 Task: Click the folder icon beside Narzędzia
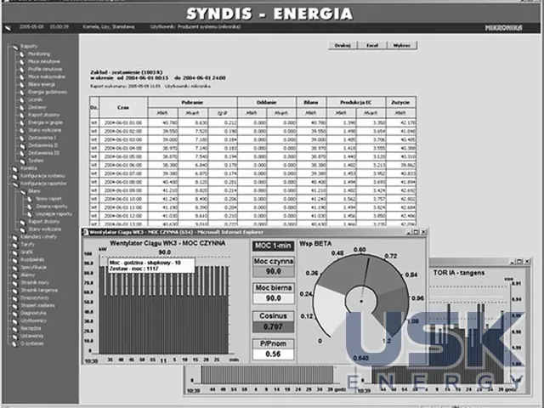click(x=14, y=329)
